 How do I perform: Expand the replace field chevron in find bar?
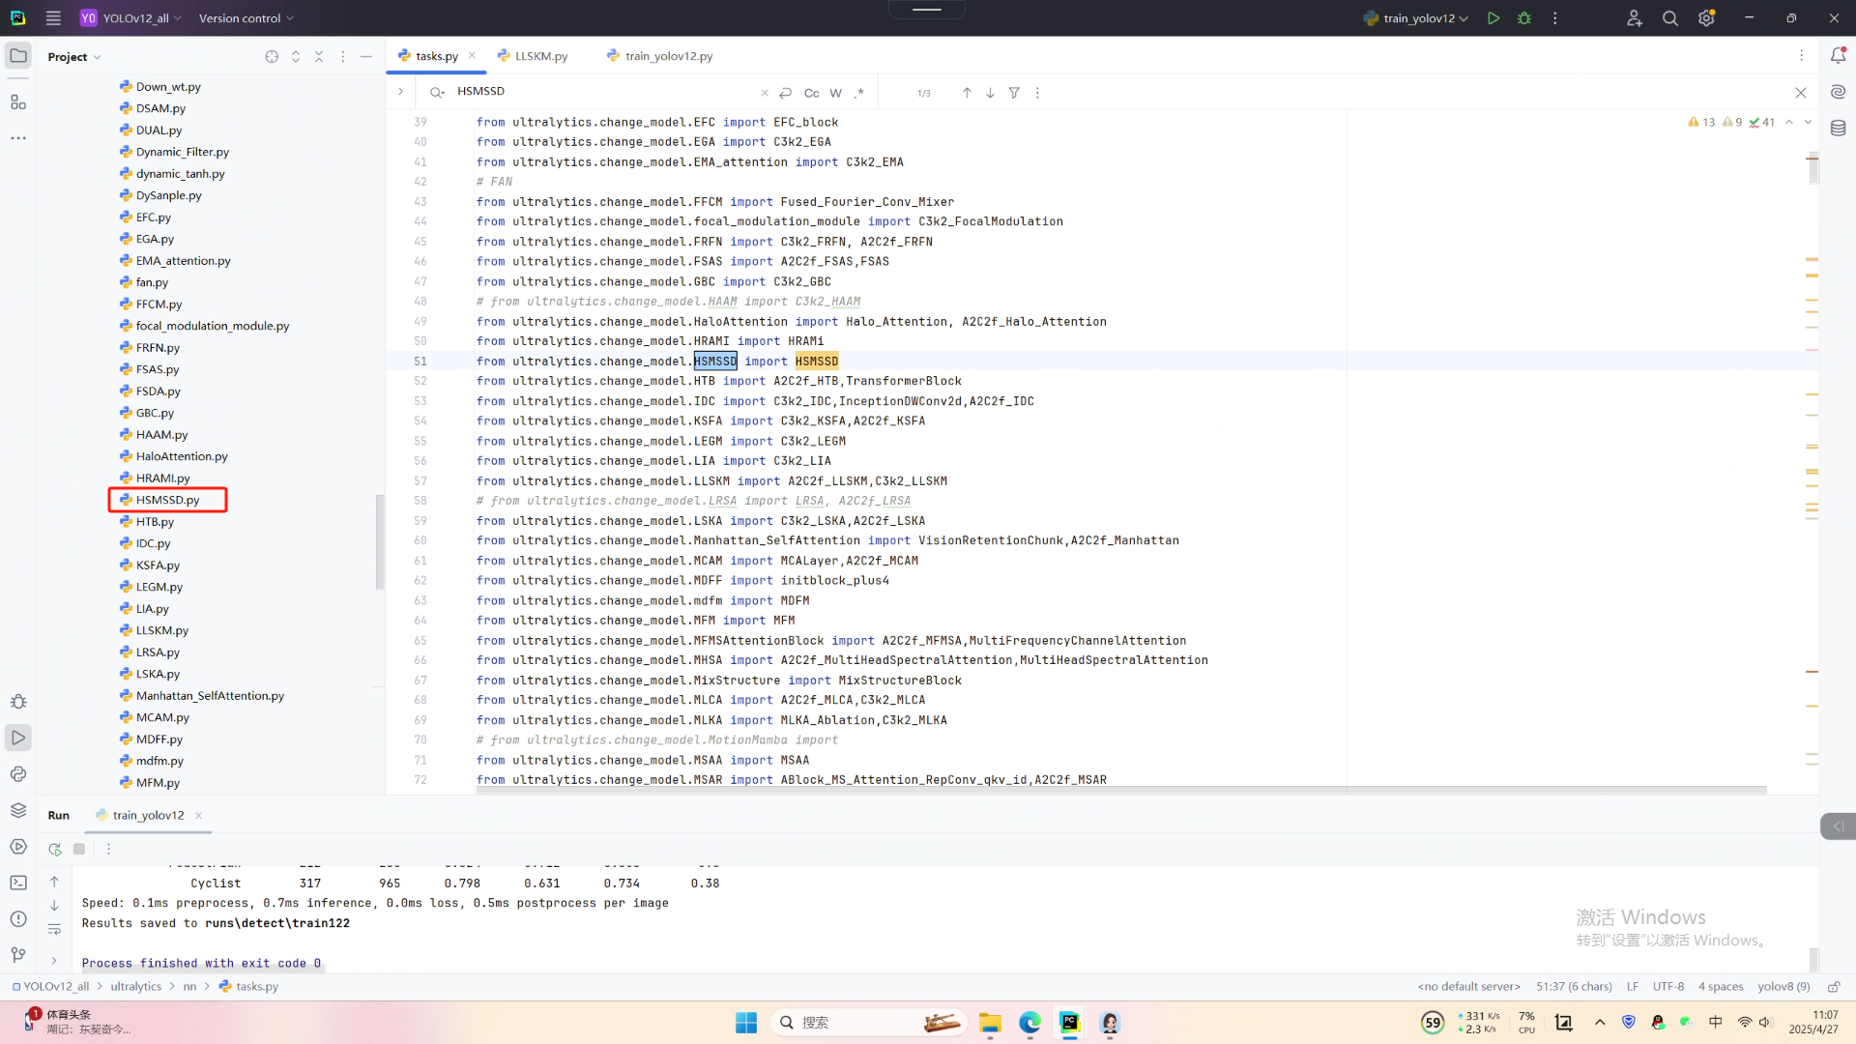(x=400, y=92)
